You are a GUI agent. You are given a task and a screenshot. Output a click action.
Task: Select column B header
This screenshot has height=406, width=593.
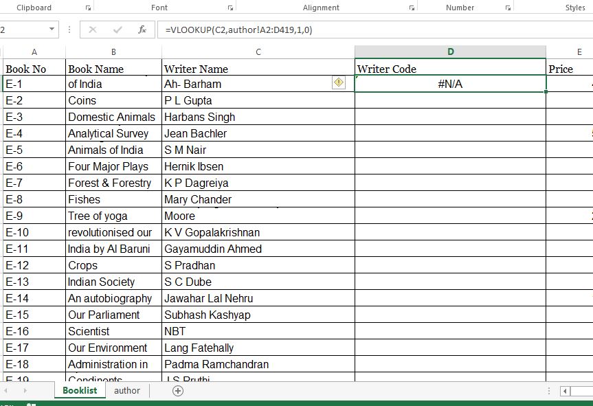tap(113, 52)
